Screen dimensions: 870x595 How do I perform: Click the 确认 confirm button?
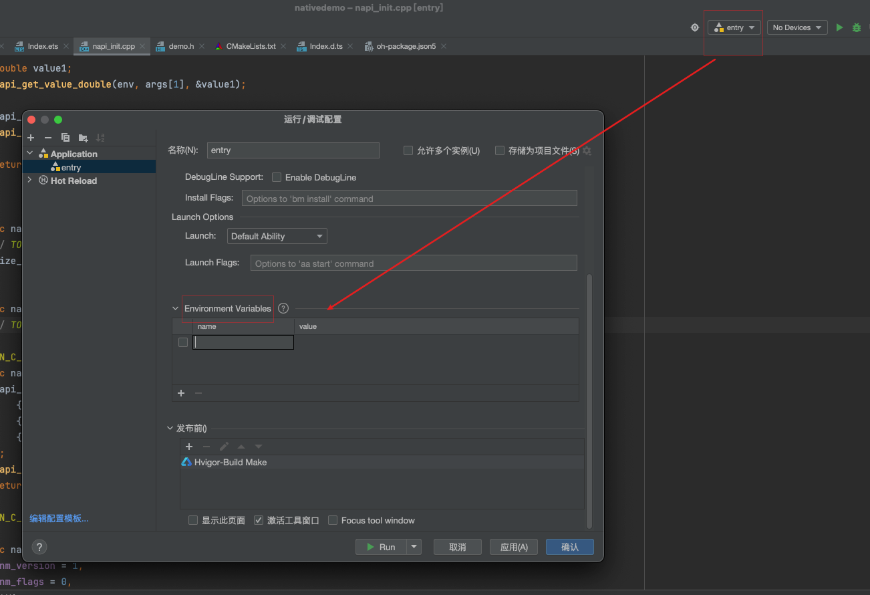tap(570, 547)
